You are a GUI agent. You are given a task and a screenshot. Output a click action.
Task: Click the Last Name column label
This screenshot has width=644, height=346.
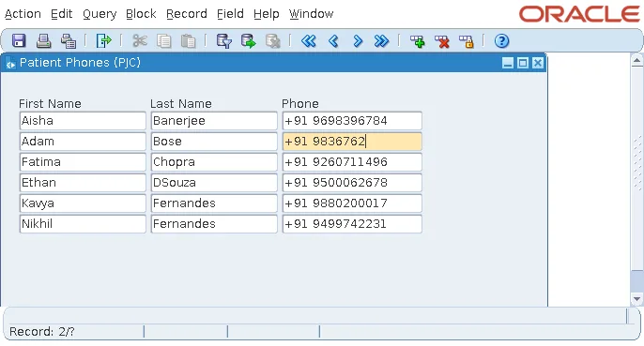point(181,104)
